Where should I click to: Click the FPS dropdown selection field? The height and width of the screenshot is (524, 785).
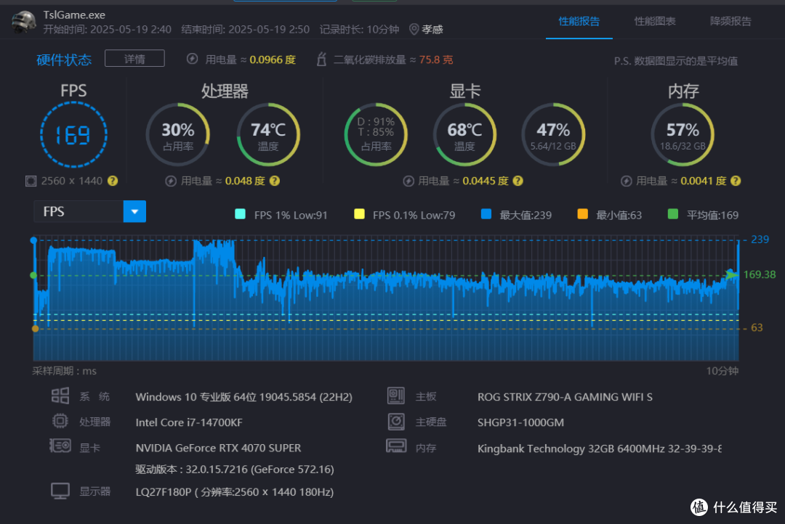(78, 211)
